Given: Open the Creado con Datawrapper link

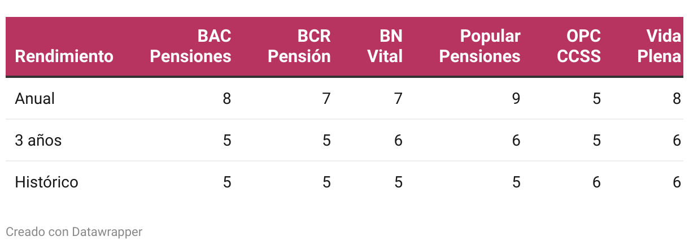Looking at the screenshot, I should (x=74, y=231).
